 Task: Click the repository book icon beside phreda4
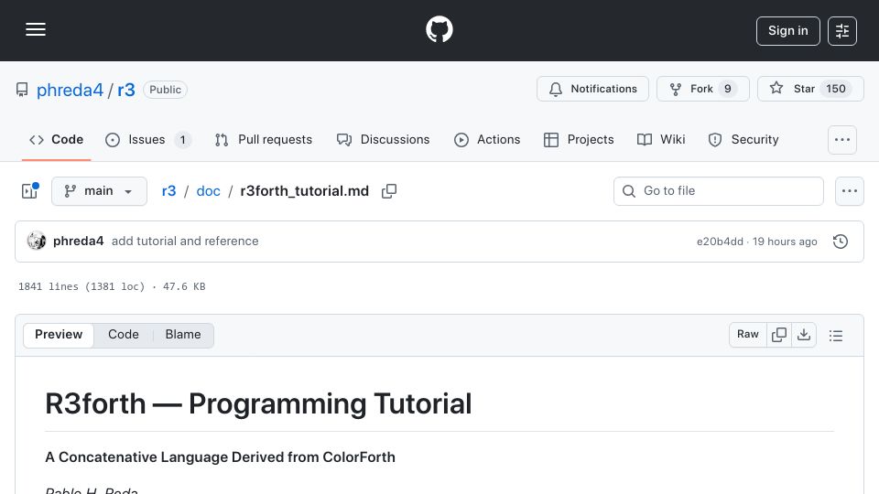pos(22,90)
